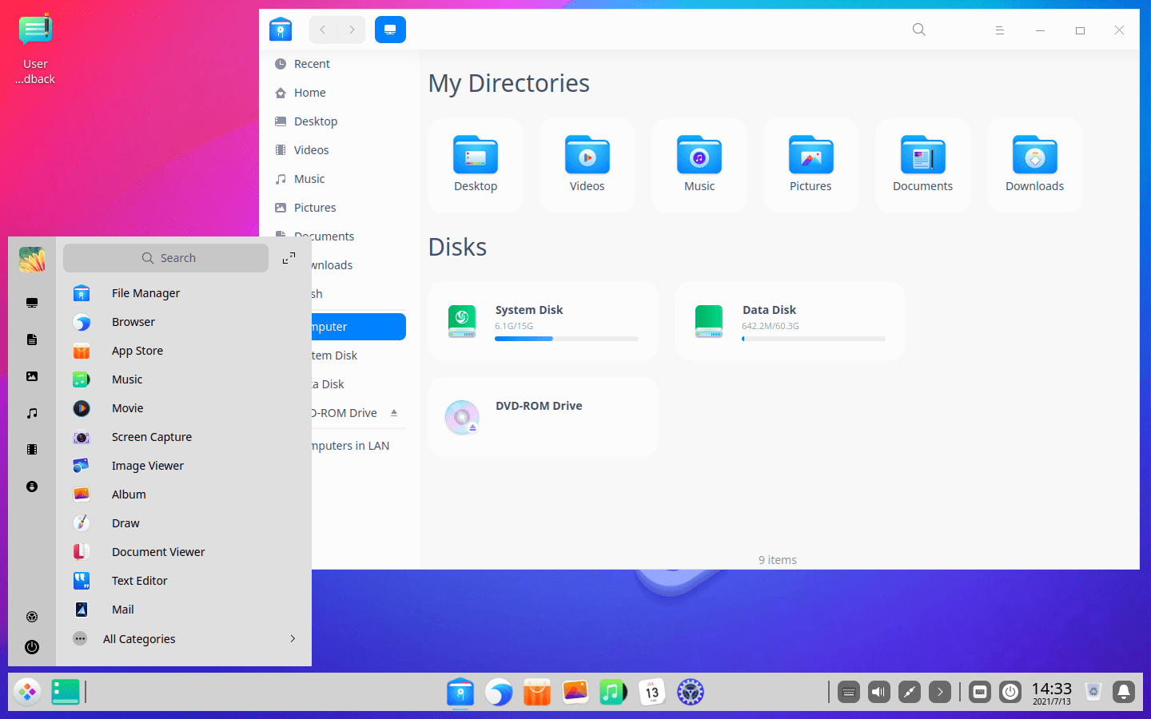Viewport: 1151px width, 719px height.
Task: Toggle notifications with the bell icon
Action: click(1123, 692)
